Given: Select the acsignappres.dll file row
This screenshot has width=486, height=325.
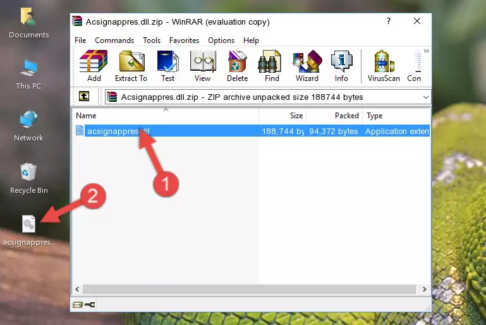Looking at the screenshot, I should [x=252, y=131].
